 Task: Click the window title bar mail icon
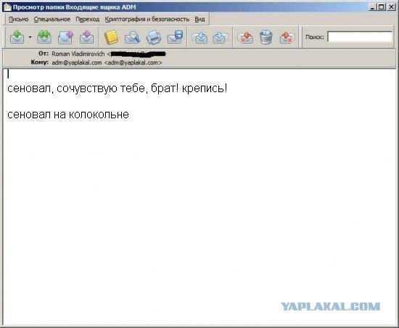8,7
